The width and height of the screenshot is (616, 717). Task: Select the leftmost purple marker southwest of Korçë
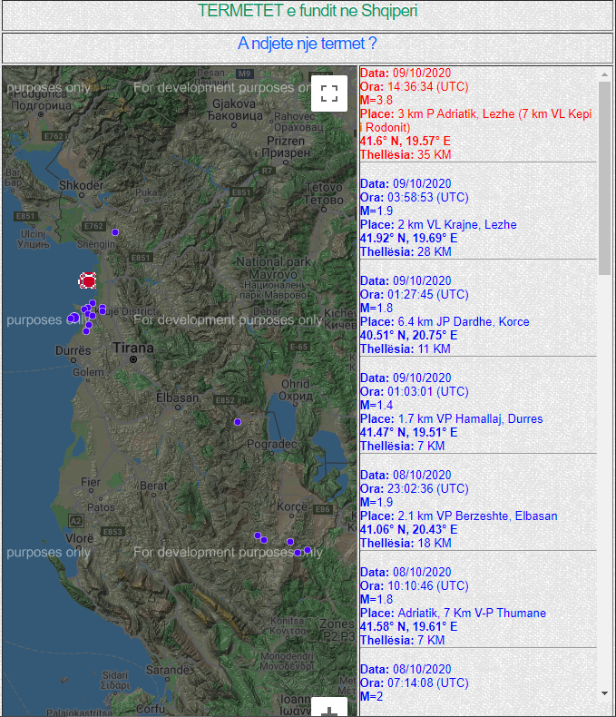pos(258,535)
